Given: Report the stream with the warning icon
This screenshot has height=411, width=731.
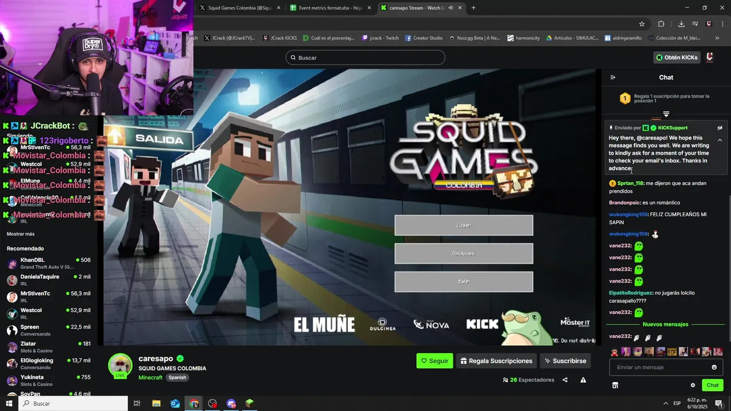Looking at the screenshot, I should pos(583,380).
